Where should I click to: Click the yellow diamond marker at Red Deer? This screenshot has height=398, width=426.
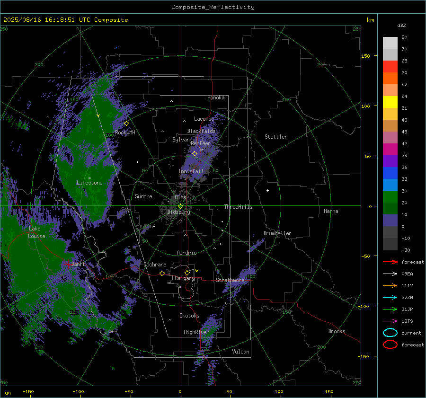[x=195, y=154]
